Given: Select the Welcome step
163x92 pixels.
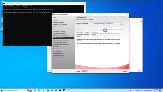Looking at the screenshot, I should [x=56, y=20].
